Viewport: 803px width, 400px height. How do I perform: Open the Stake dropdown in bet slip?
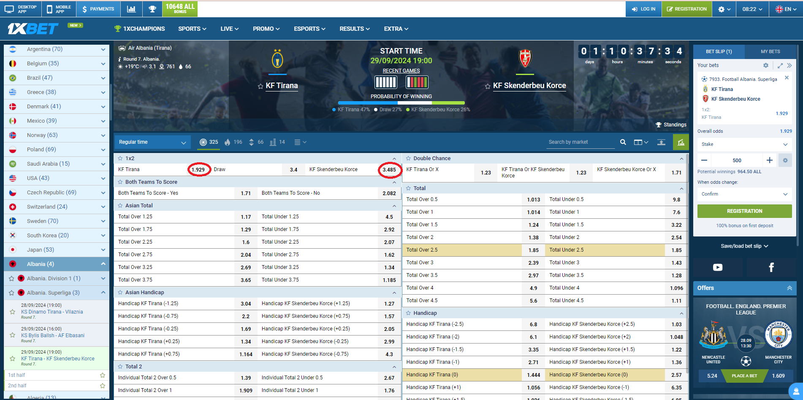[x=744, y=144]
